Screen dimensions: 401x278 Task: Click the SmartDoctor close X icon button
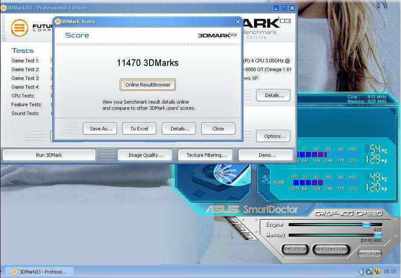click(240, 227)
